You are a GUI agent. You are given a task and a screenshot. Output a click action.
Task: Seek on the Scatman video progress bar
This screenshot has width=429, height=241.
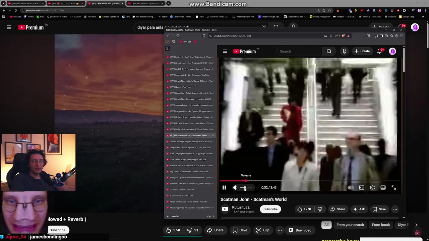click(310, 181)
